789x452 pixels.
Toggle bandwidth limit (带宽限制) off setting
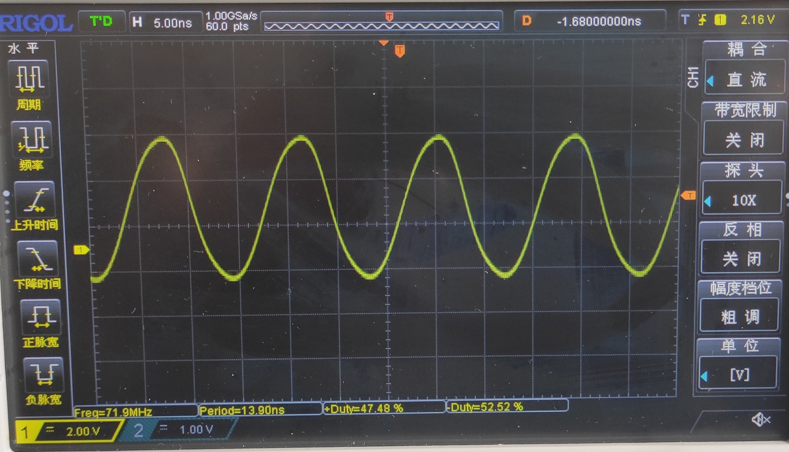point(744,140)
